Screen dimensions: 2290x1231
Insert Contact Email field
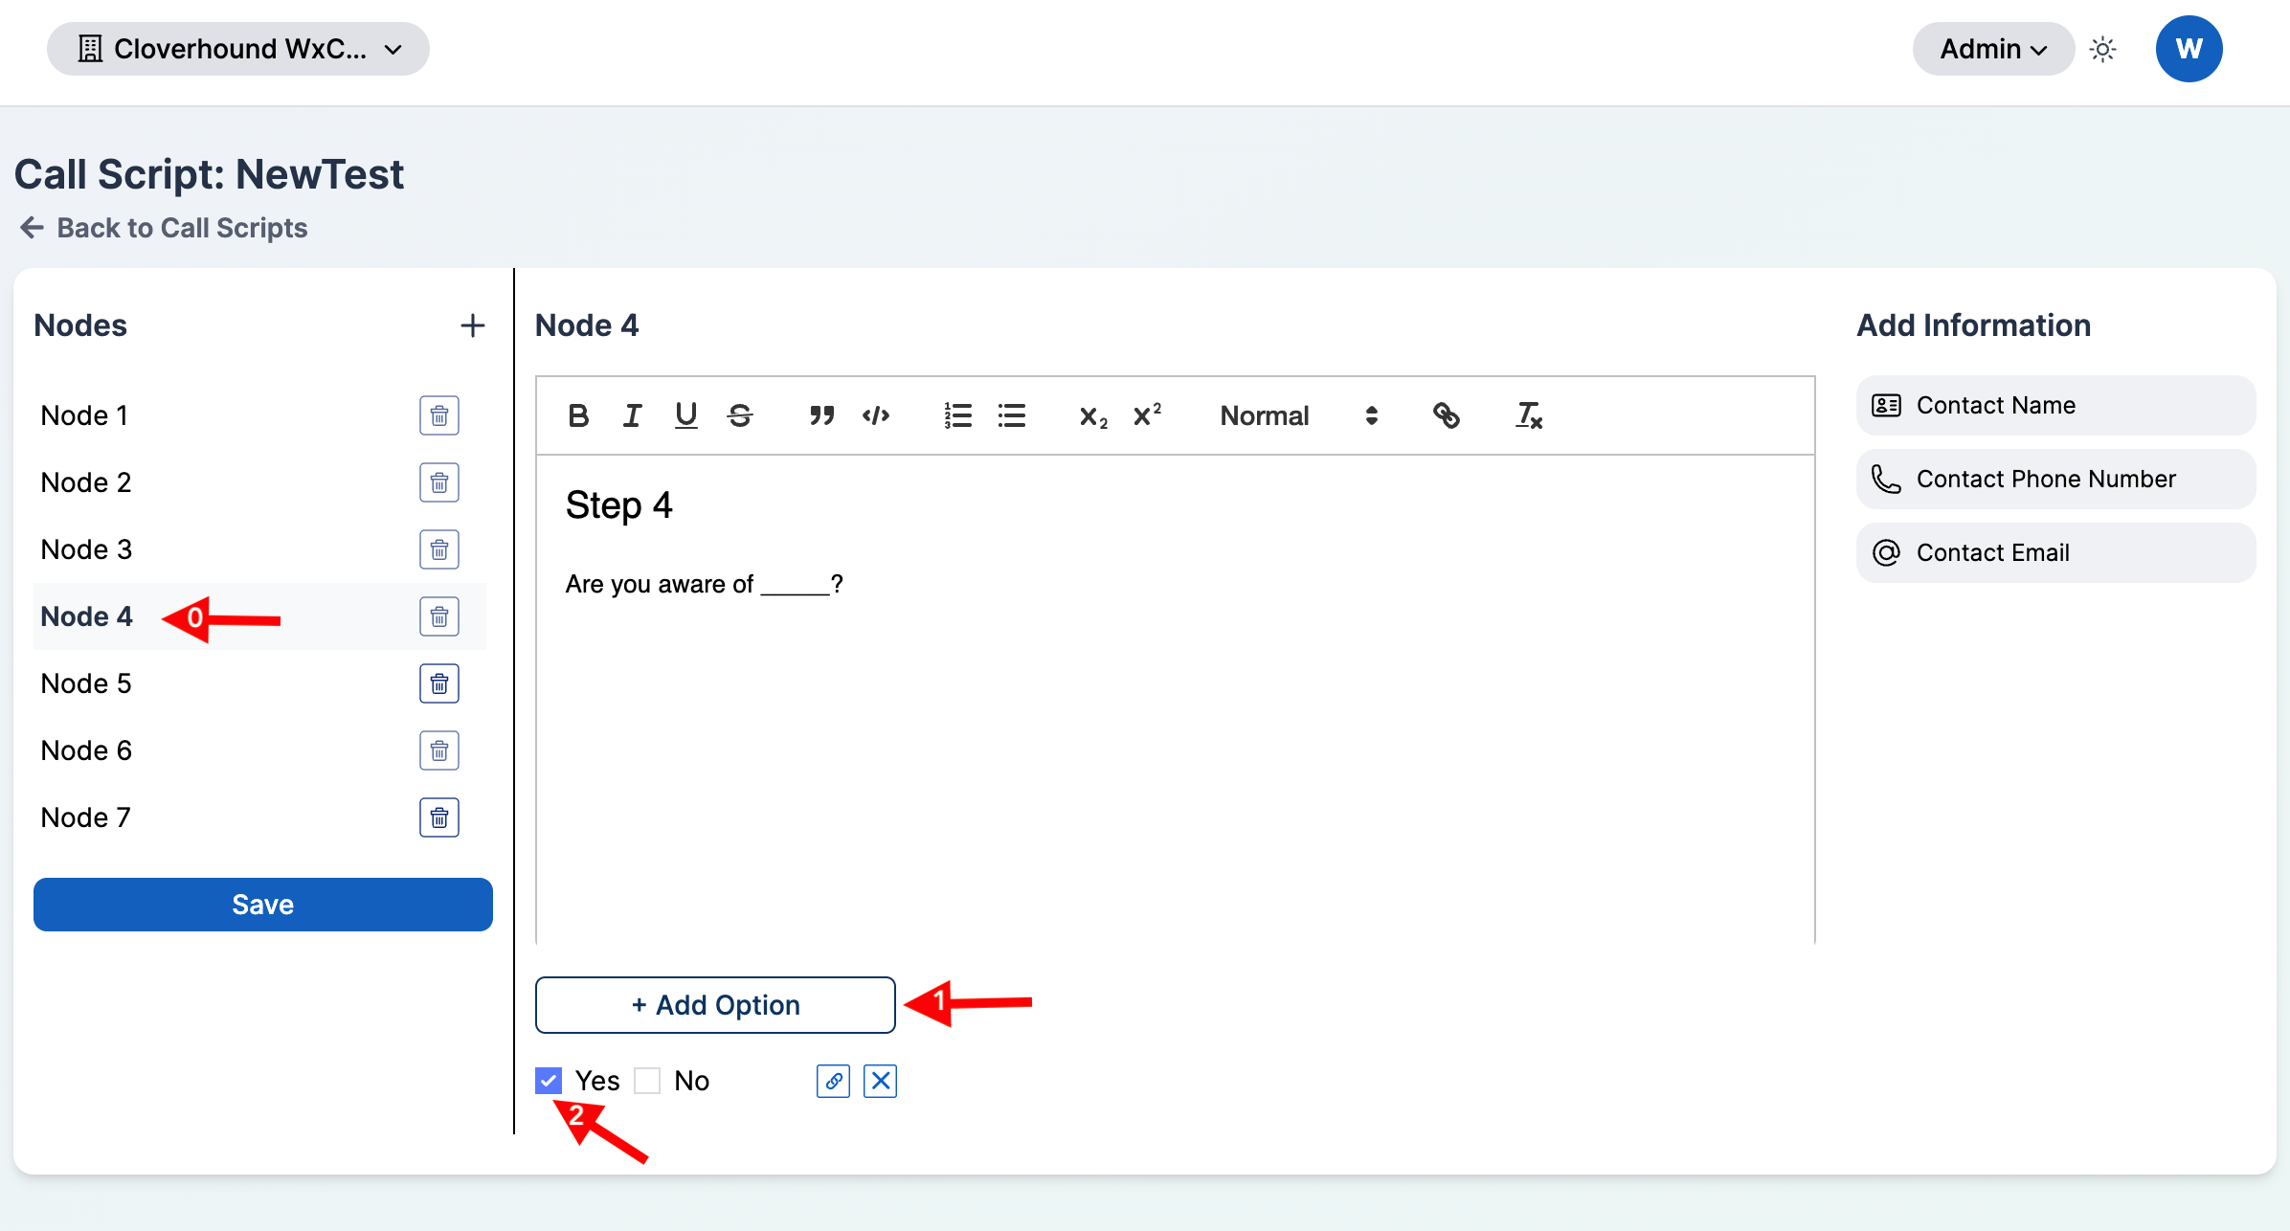coord(2055,552)
